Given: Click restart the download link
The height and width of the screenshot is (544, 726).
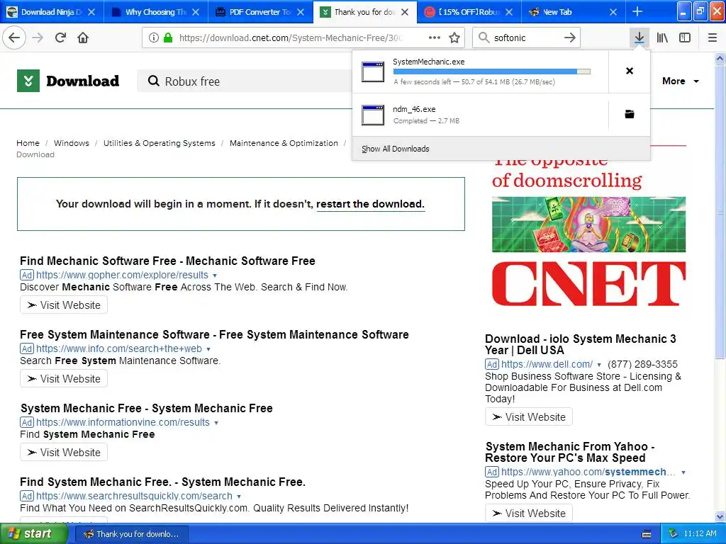Looking at the screenshot, I should [x=370, y=204].
